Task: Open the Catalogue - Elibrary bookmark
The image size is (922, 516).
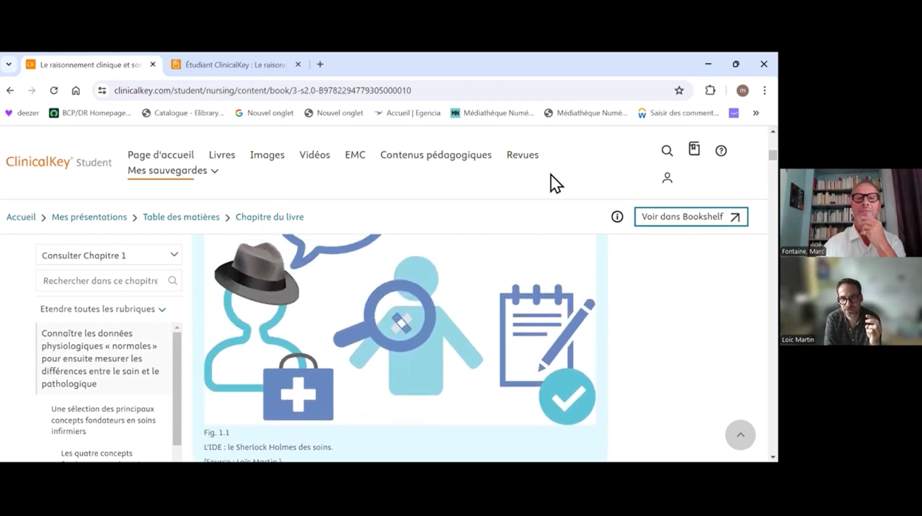Action: (x=183, y=113)
